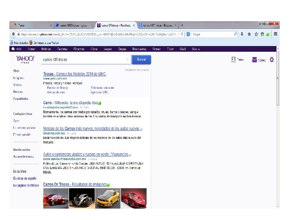This screenshot has height=220, width=294.
Task: Filter results by Imágenes in left sidebar
Action: coord(19,78)
